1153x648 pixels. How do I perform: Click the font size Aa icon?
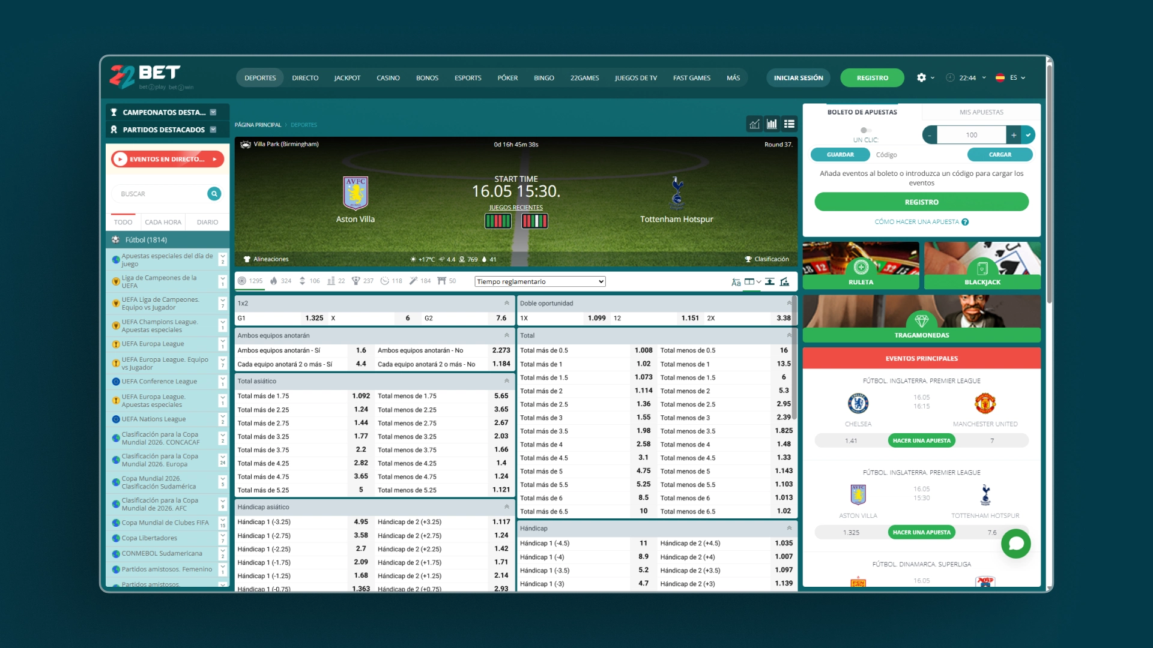tap(736, 282)
